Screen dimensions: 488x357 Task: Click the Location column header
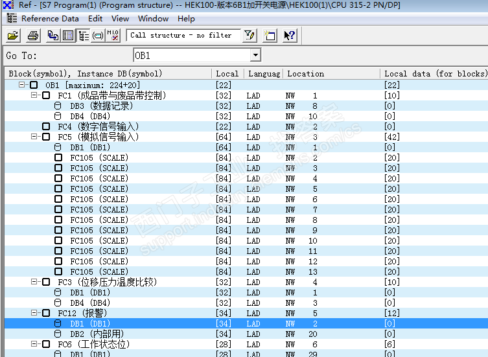[x=331, y=74]
